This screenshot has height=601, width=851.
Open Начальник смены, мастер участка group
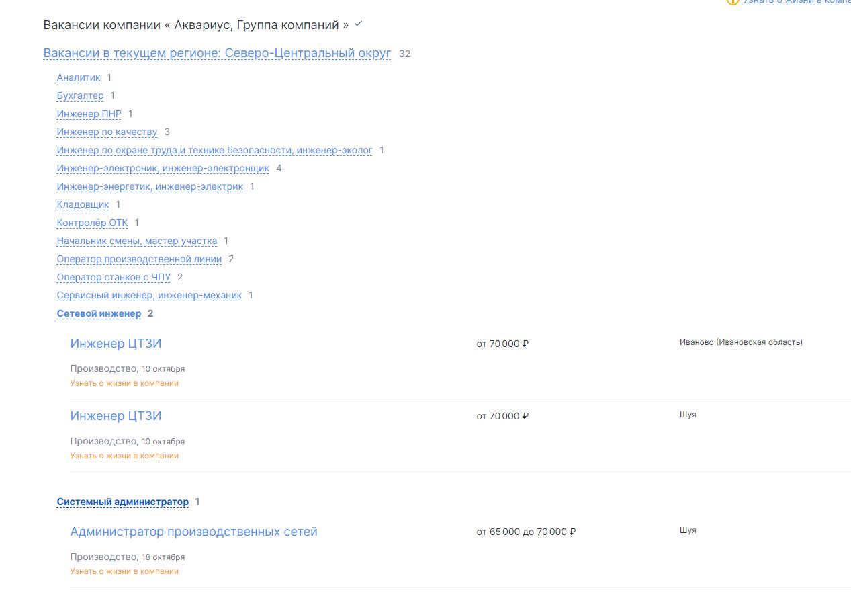[x=137, y=241]
